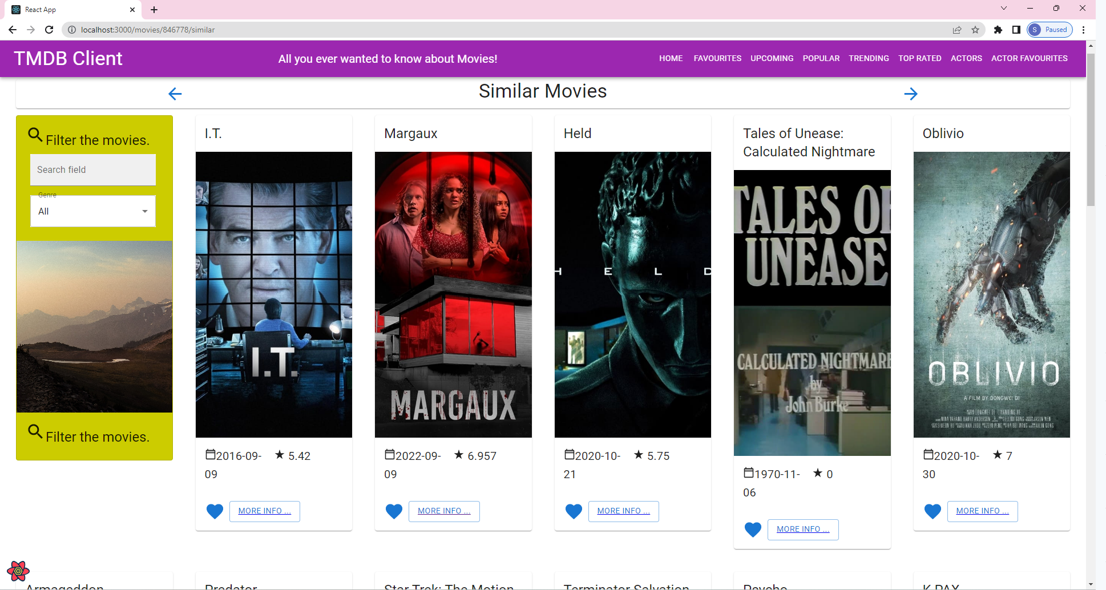
Task: Click TMDB Client title
Action: pos(68,58)
